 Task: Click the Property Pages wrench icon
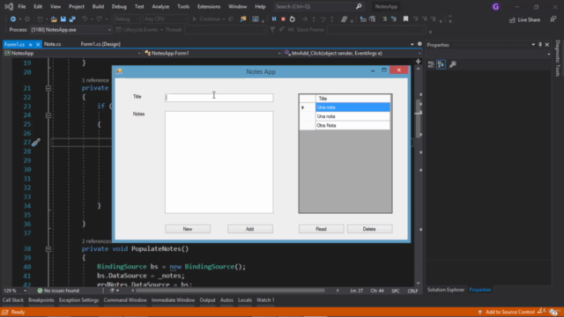[453, 64]
